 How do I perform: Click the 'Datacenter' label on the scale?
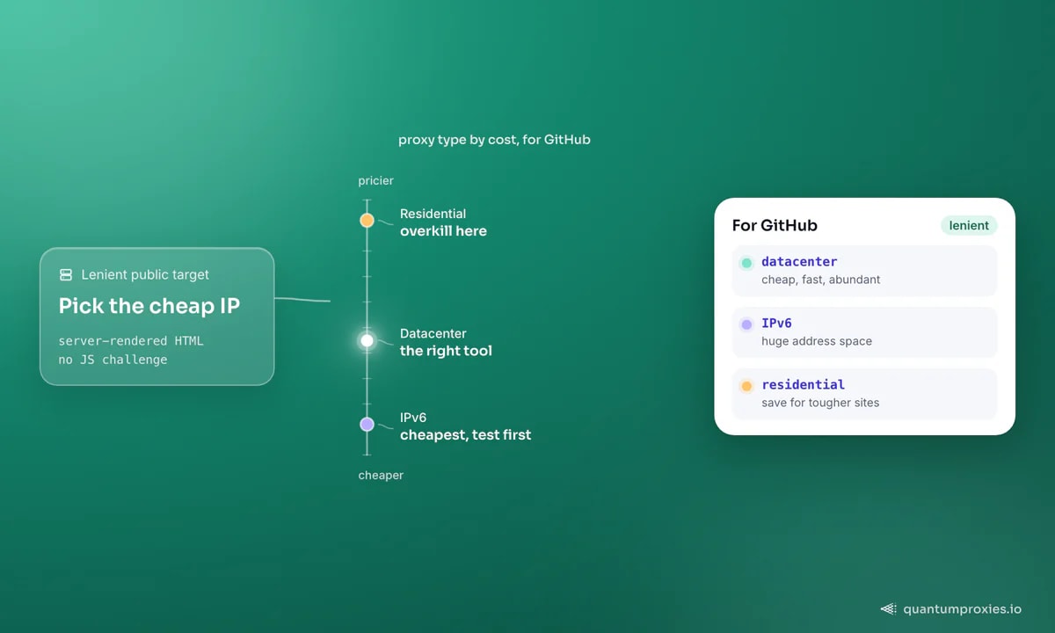(433, 333)
